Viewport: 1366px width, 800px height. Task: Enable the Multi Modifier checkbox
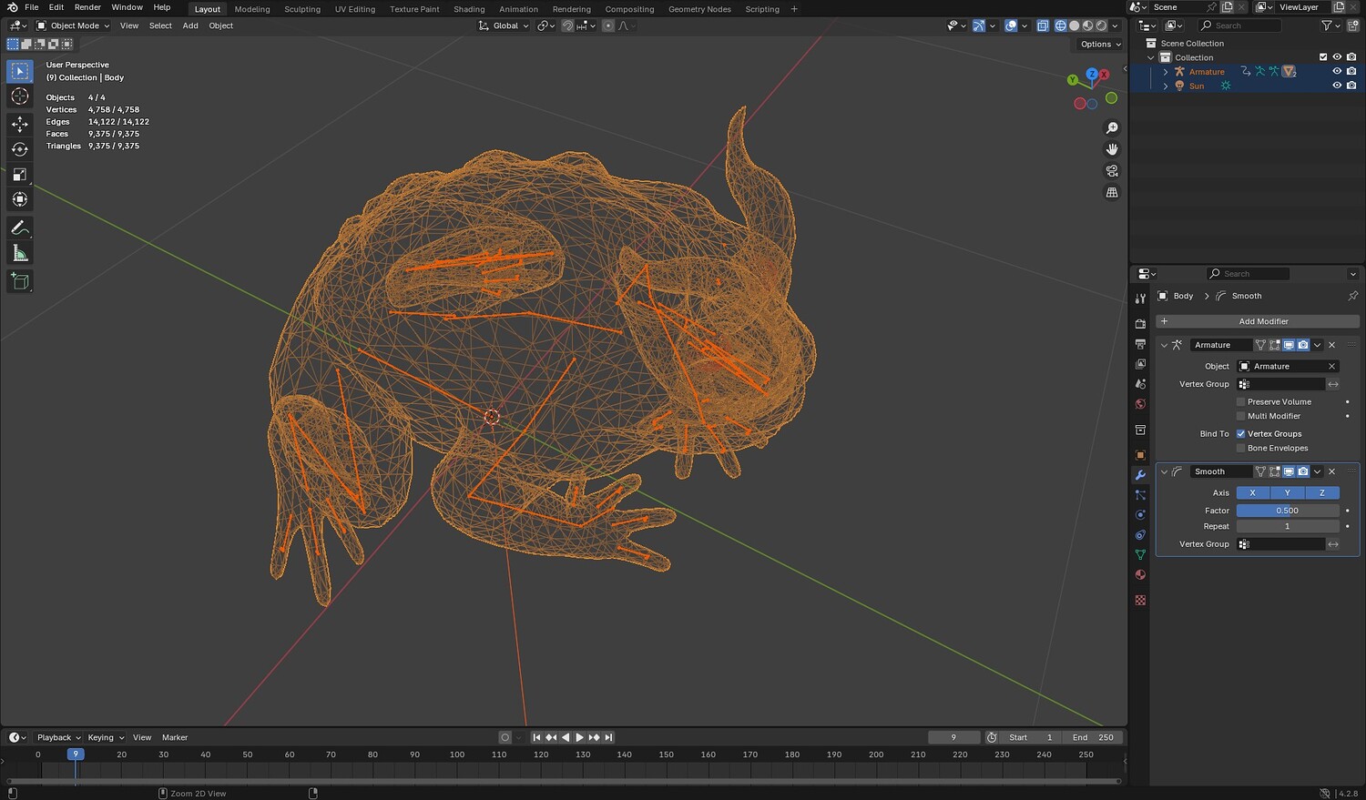(1240, 416)
